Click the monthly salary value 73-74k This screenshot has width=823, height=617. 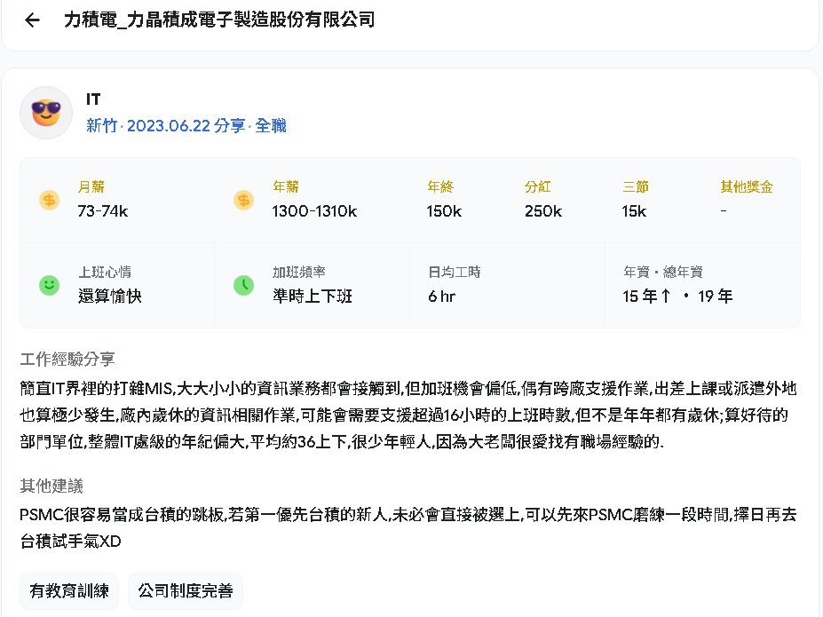103,211
